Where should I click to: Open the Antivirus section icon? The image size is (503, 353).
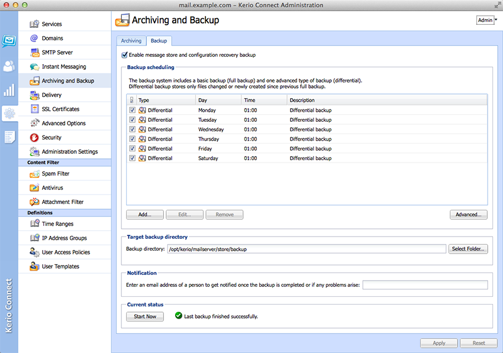pos(34,188)
